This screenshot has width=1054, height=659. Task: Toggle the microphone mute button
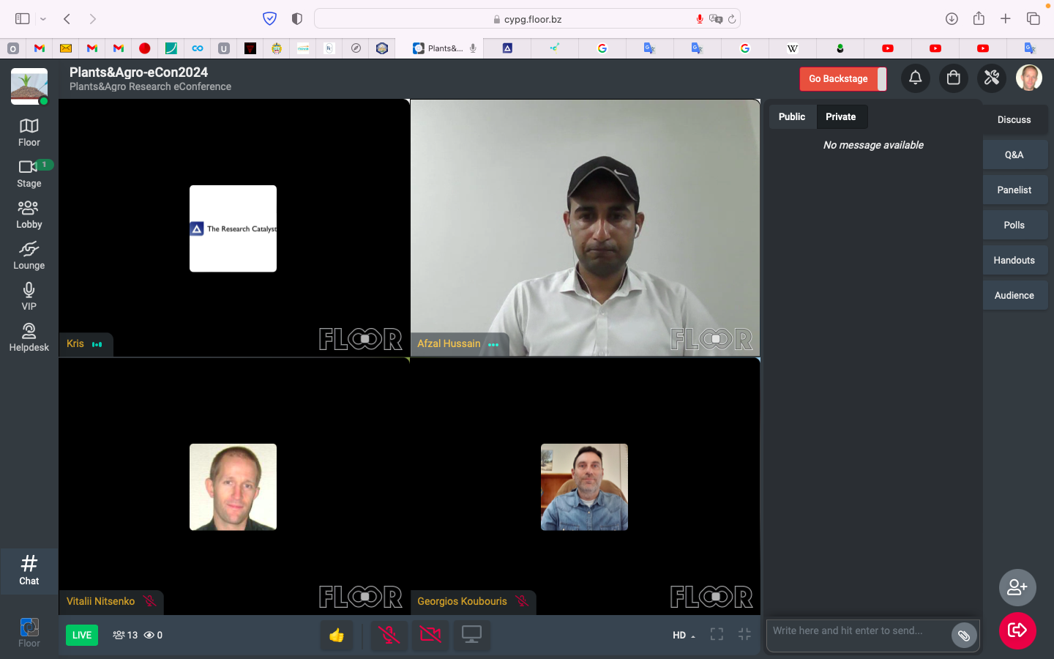tap(389, 636)
